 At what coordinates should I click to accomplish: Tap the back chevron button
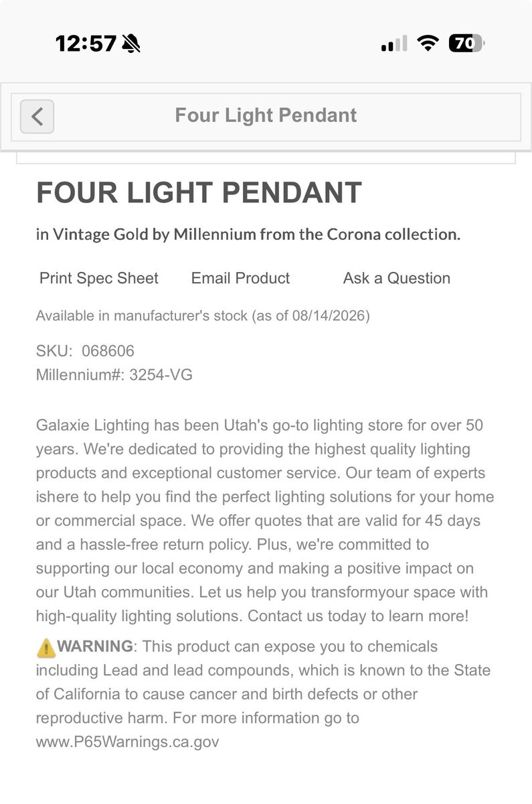pos(37,116)
